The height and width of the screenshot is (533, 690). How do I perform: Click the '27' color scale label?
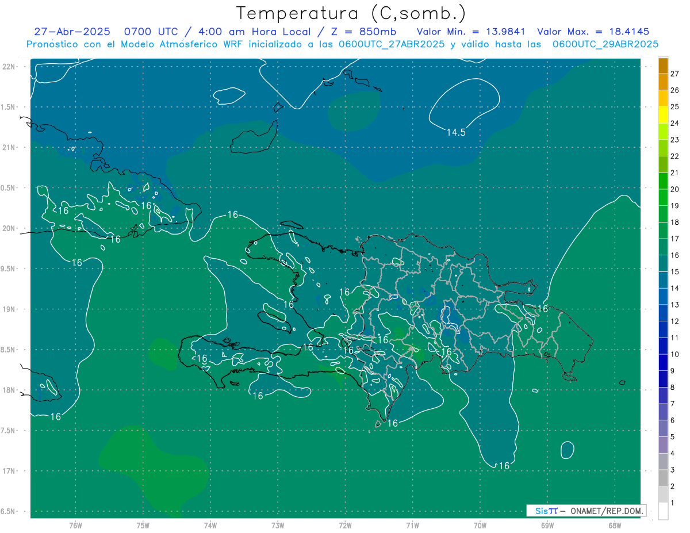pyautogui.click(x=675, y=74)
